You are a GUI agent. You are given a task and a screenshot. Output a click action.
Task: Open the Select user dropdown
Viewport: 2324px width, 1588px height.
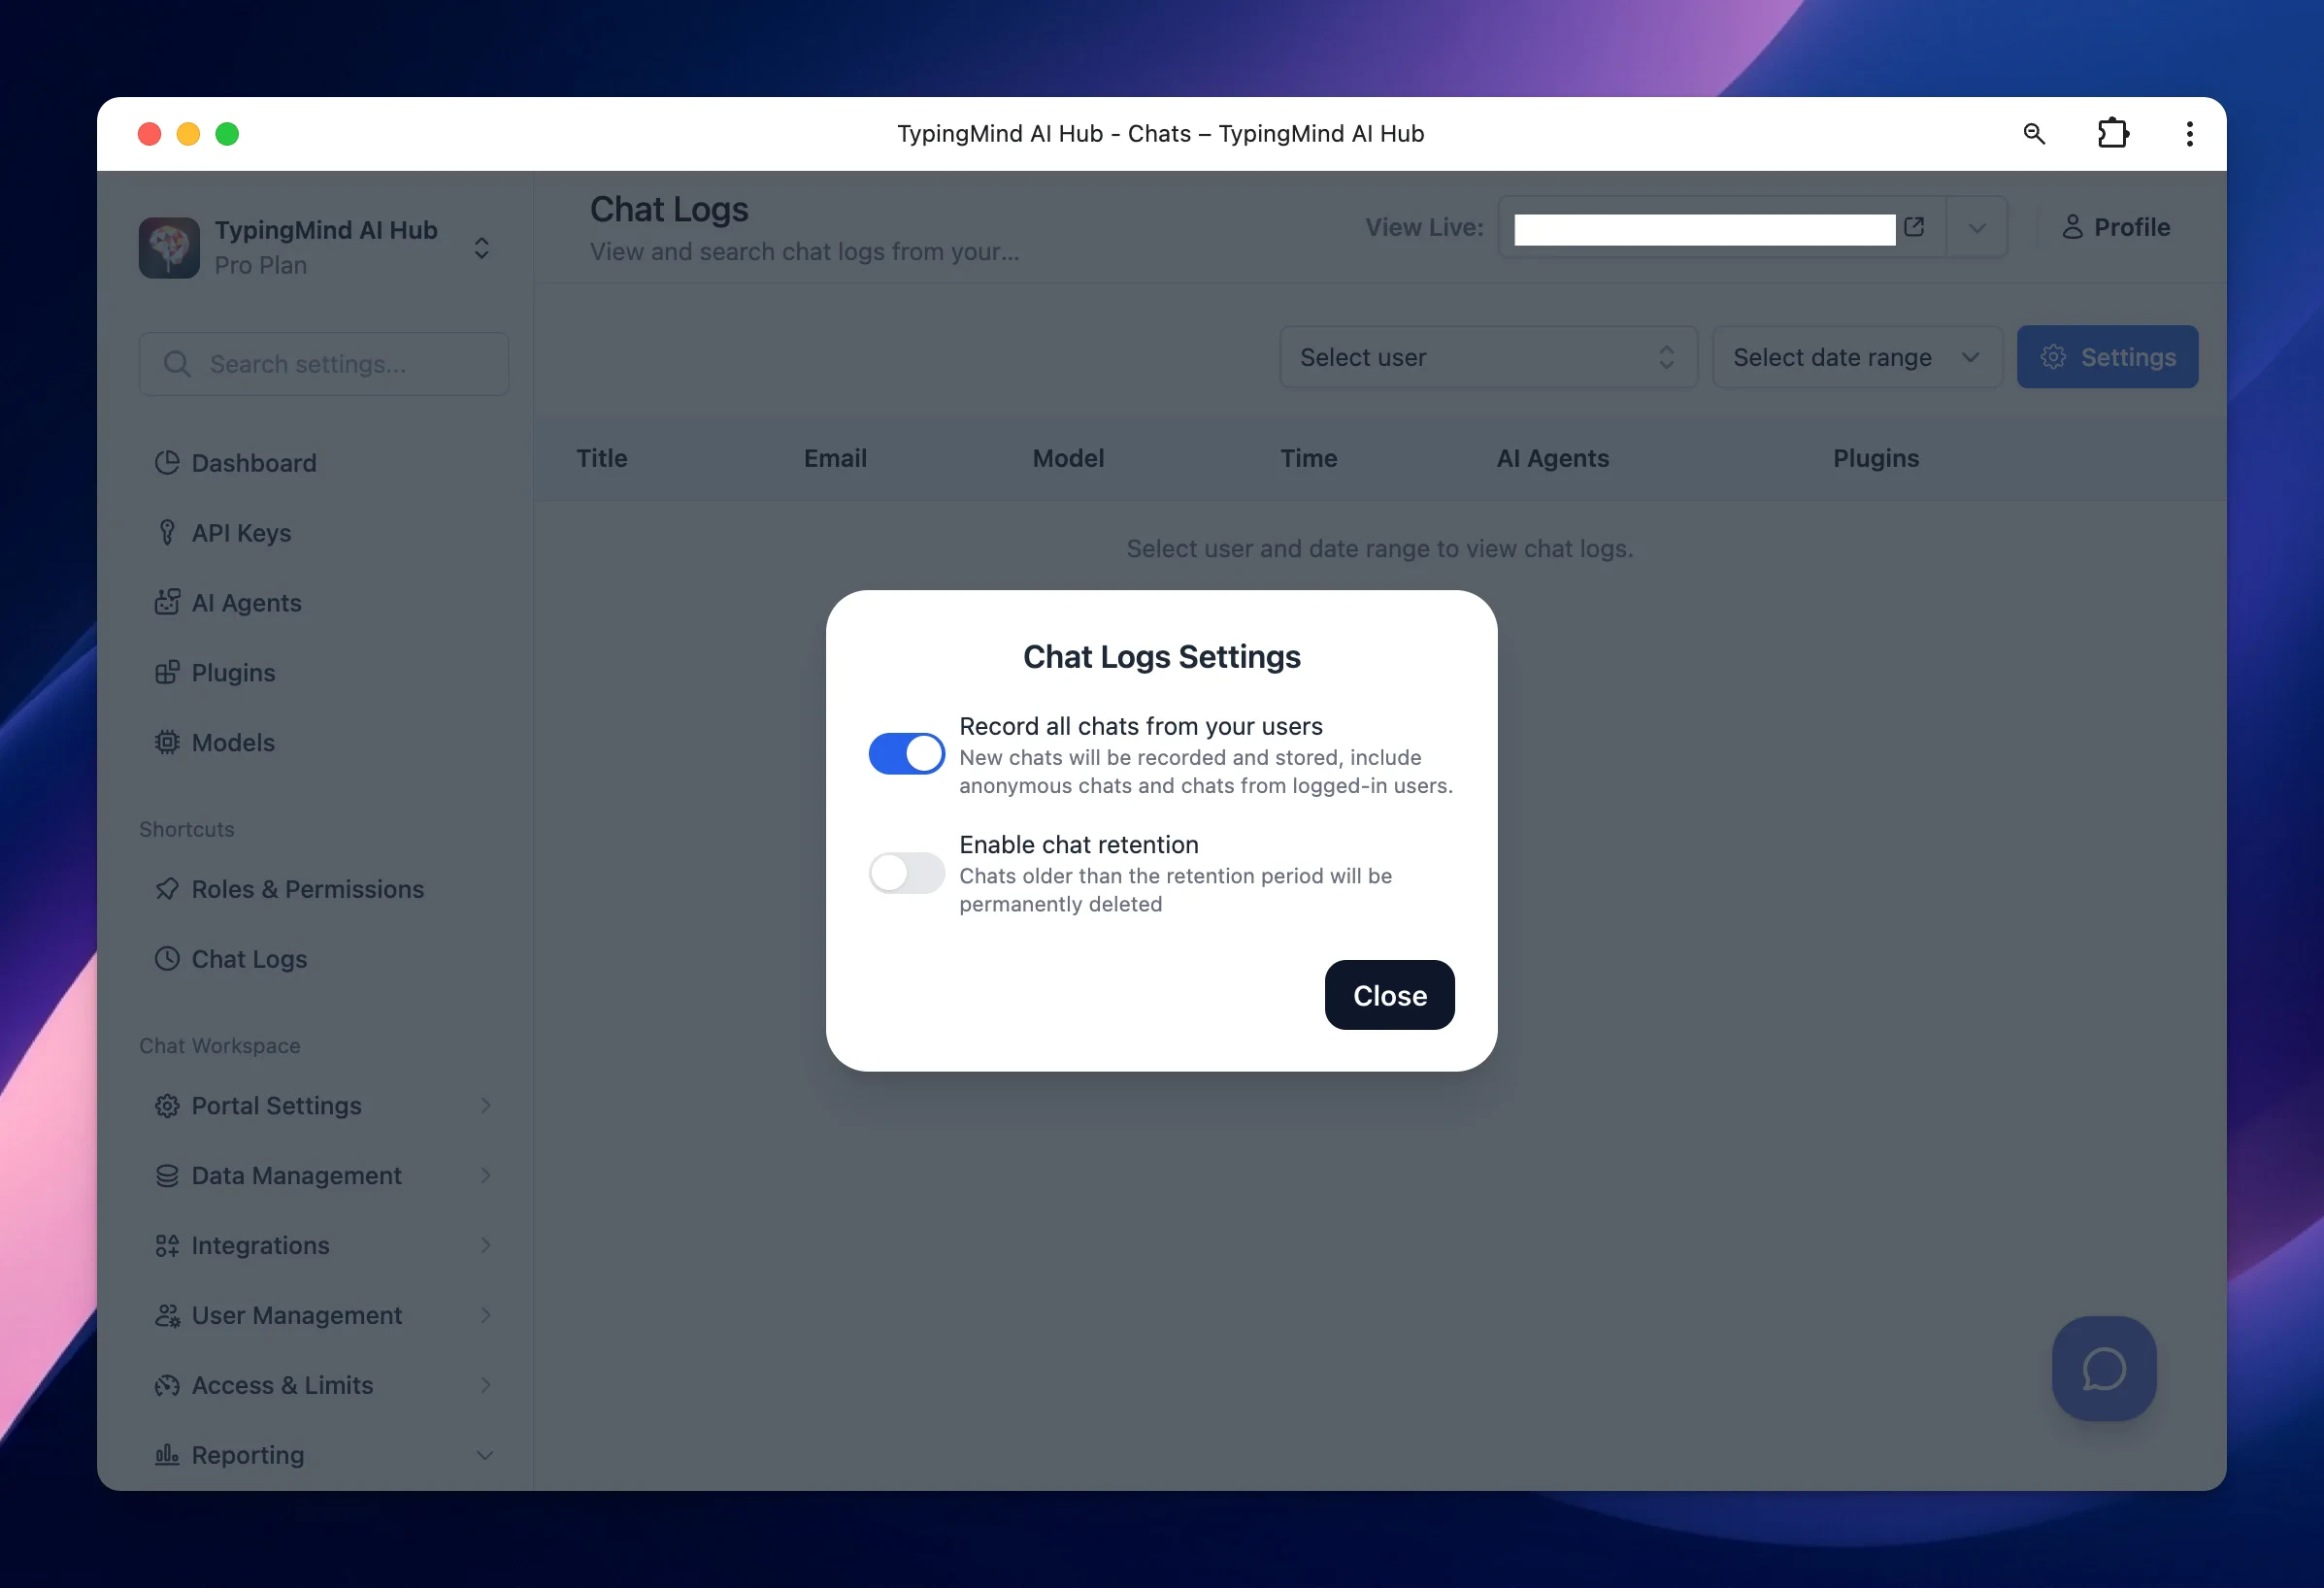[x=1489, y=357]
